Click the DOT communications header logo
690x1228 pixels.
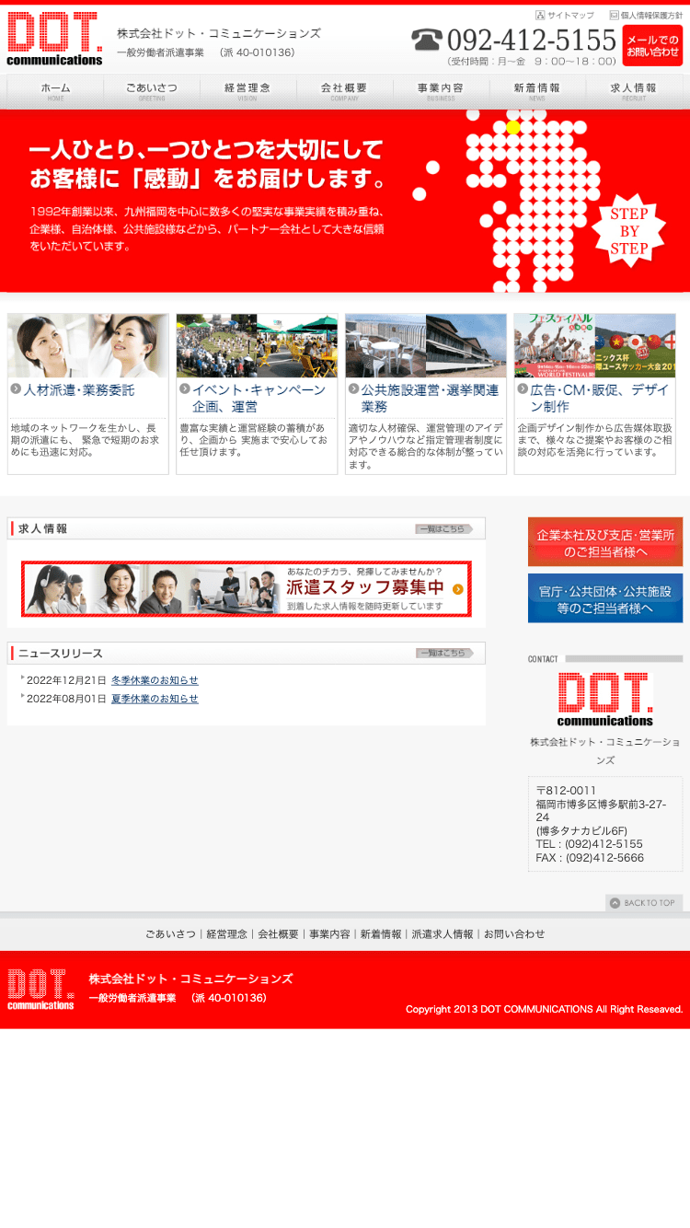(54, 39)
